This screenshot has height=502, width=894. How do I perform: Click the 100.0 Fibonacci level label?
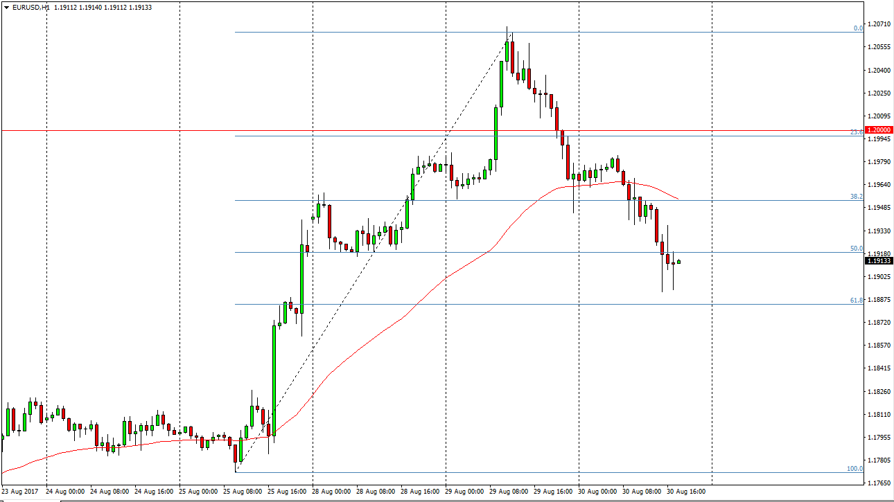[855, 469]
